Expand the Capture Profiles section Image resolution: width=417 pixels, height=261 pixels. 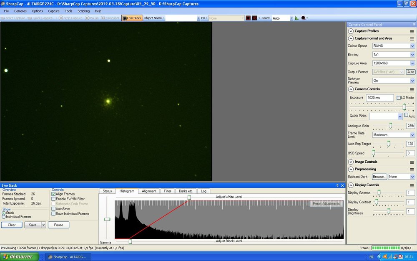point(351,31)
